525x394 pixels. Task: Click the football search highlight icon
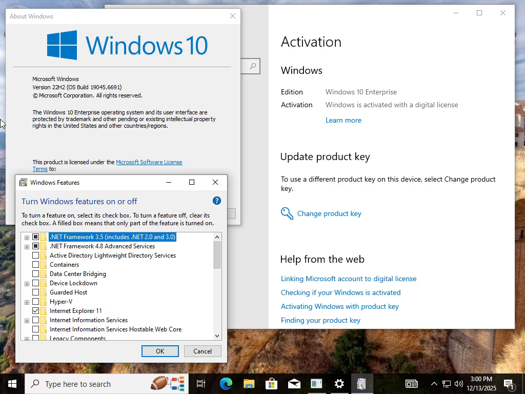click(159, 383)
